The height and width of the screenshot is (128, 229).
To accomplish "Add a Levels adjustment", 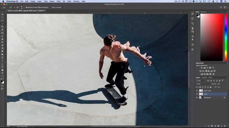I will [204, 68].
